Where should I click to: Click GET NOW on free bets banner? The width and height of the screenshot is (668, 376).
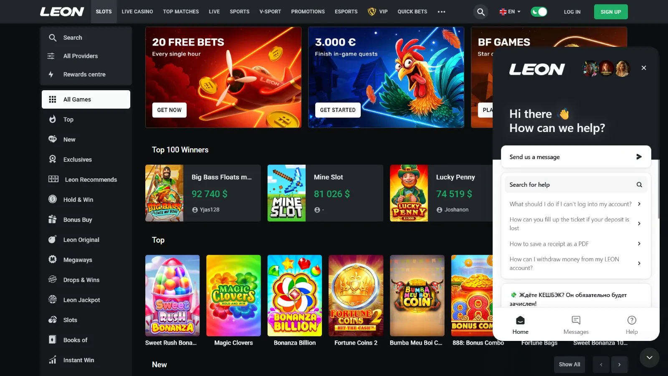[170, 110]
